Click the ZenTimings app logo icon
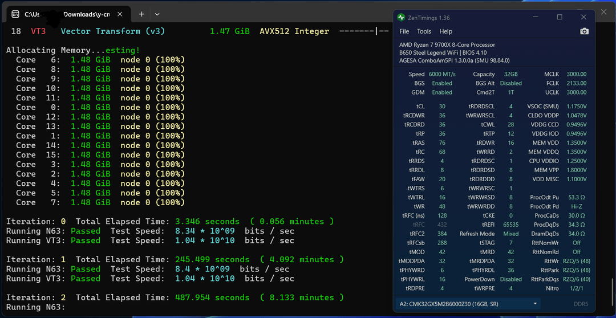The image size is (616, 318). (x=402, y=18)
